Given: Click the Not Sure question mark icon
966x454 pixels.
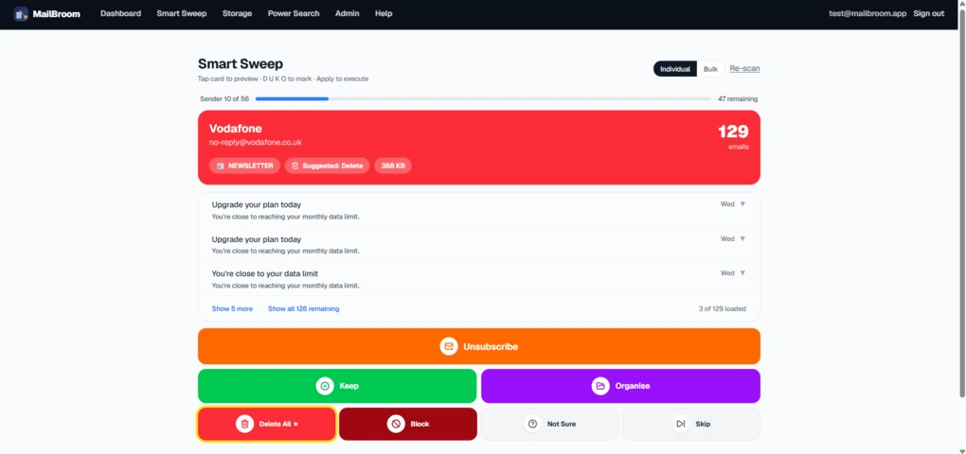Looking at the screenshot, I should pyautogui.click(x=533, y=424).
